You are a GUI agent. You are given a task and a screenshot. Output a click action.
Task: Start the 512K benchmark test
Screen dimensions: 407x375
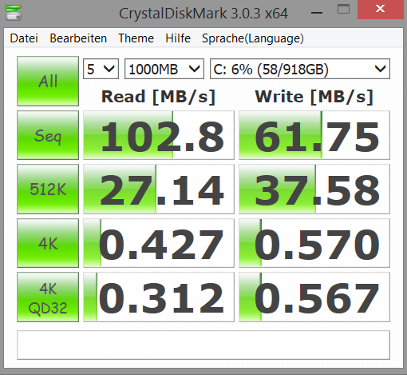(48, 189)
